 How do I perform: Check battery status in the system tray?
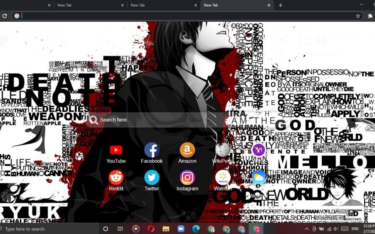[x=322, y=229]
